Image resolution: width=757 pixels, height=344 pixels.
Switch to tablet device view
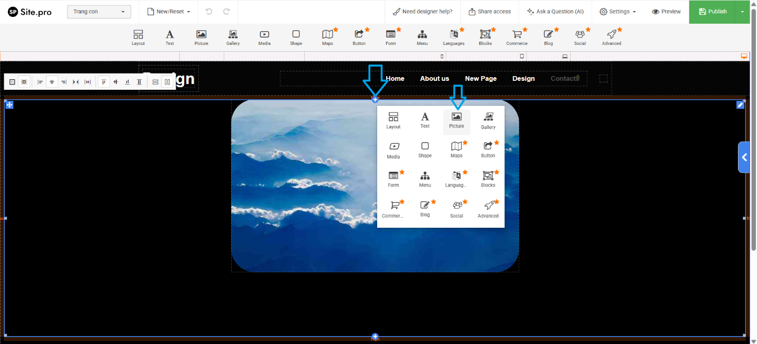522,56
